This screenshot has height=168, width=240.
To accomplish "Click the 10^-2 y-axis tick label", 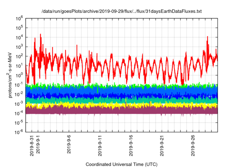I will tap(19, 94).
